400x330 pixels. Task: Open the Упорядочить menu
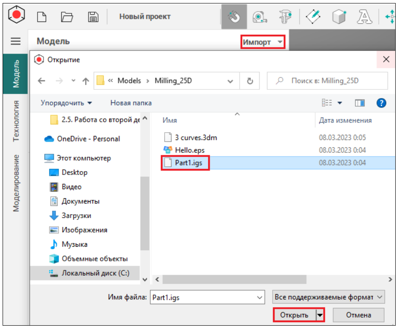point(66,103)
